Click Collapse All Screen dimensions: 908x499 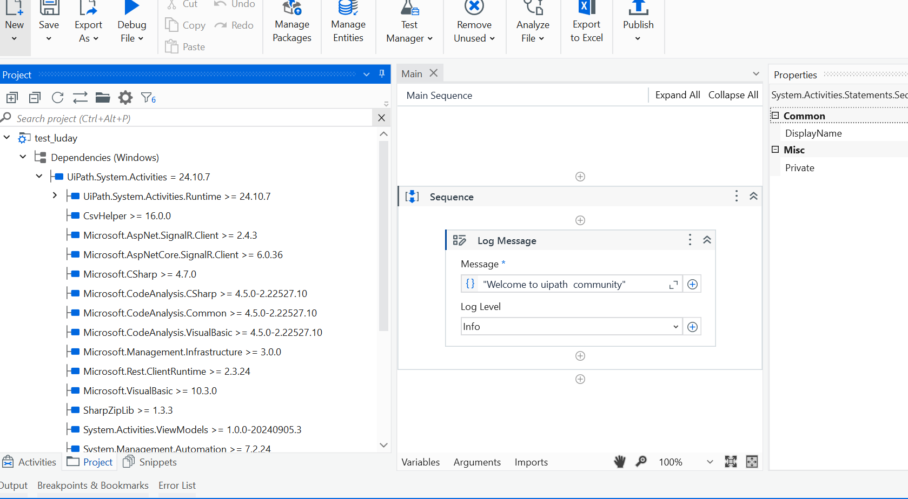733,95
